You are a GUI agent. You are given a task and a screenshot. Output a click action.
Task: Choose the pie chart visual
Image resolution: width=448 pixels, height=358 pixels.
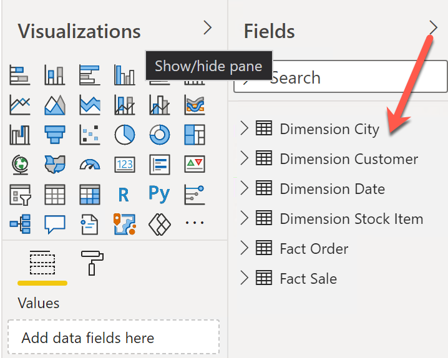pos(125,134)
